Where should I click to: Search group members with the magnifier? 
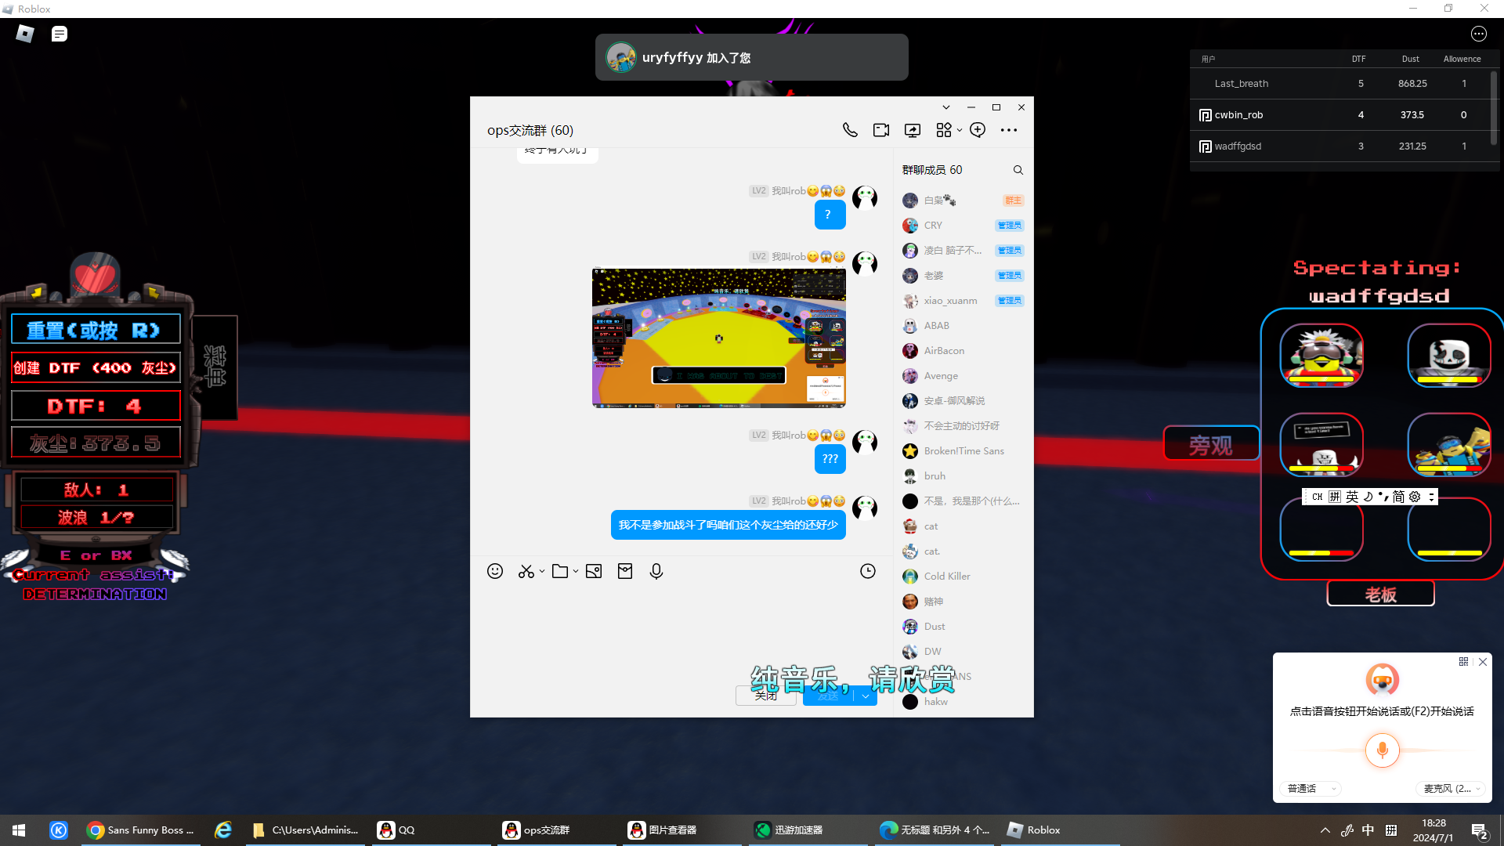(1018, 170)
